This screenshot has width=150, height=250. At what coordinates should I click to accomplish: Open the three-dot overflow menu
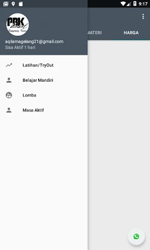(143, 17)
